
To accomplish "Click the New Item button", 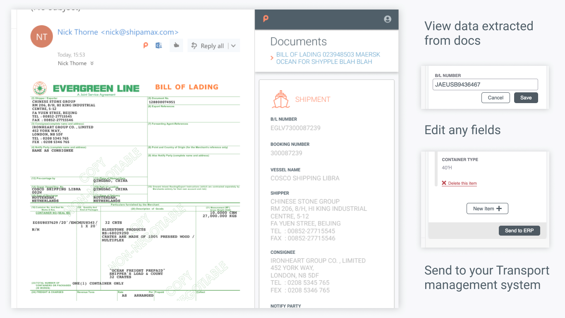I will (x=487, y=208).
